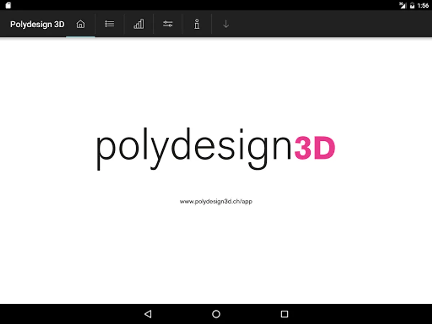Switch to the bar chart tab
This screenshot has width=432, height=324.
point(139,24)
